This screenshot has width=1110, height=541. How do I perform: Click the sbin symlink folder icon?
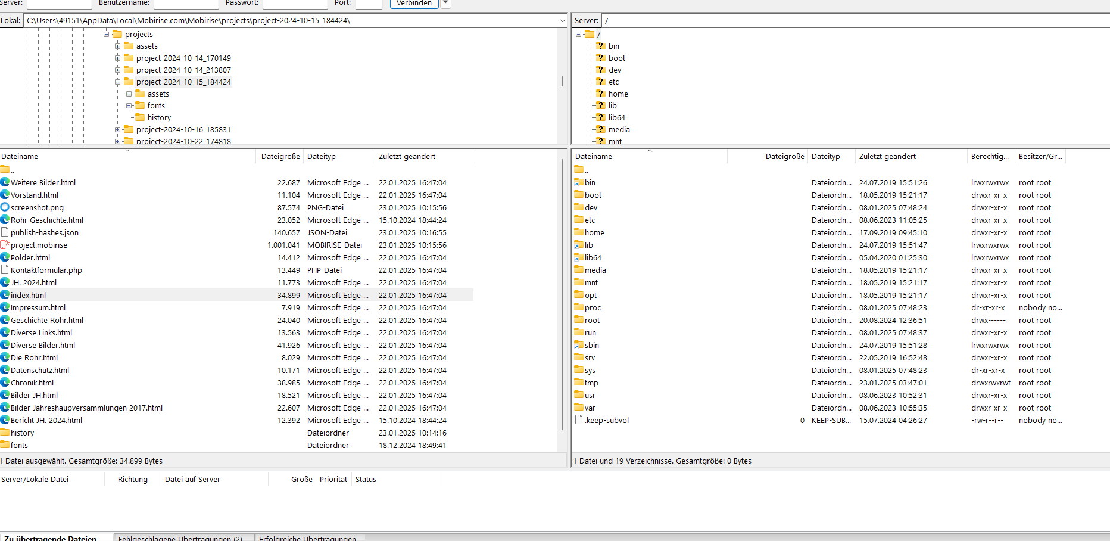click(579, 345)
